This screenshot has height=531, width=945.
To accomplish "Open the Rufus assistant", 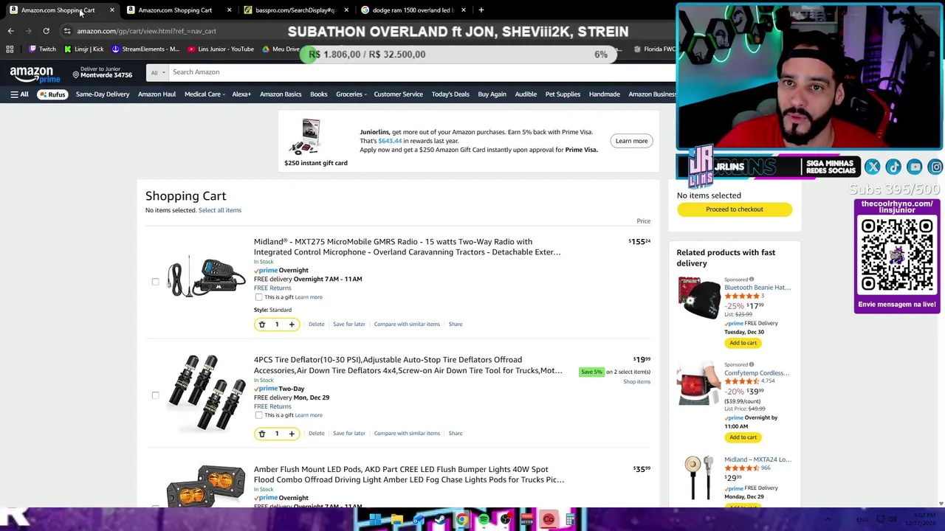I will [x=52, y=94].
